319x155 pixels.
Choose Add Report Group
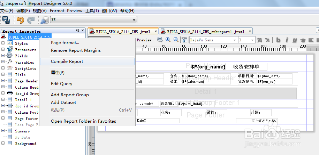click(x=87, y=95)
